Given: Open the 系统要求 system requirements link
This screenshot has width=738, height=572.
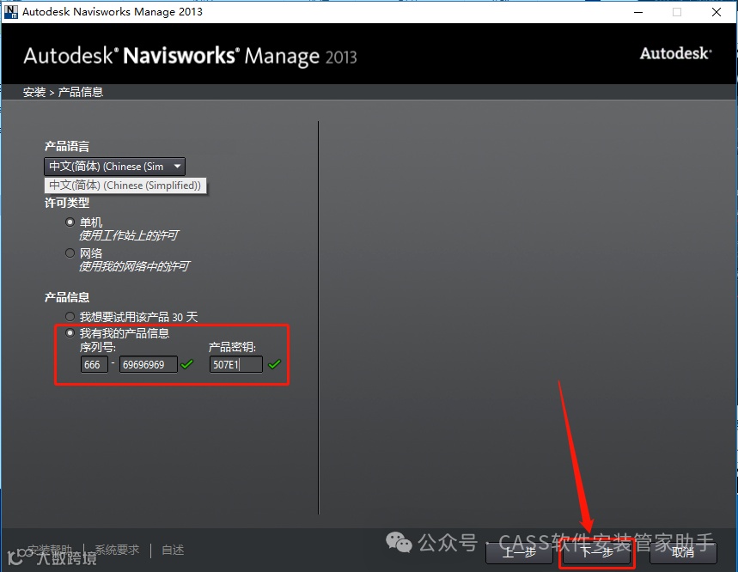Looking at the screenshot, I should (x=117, y=550).
